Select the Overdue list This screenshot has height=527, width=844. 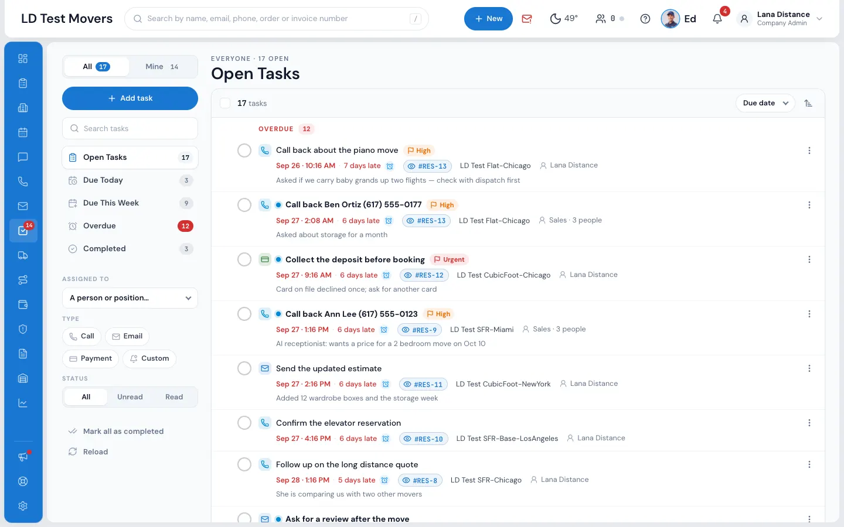[x=130, y=226]
